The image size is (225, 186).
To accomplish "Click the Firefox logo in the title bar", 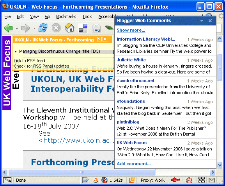I will pyautogui.click(x=5, y=6).
